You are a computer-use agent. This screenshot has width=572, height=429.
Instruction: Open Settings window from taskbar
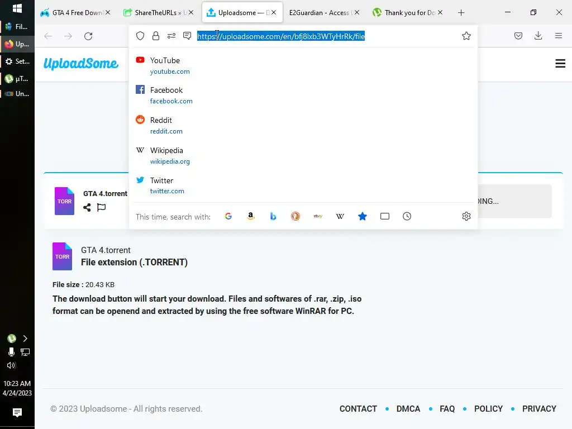(17, 61)
